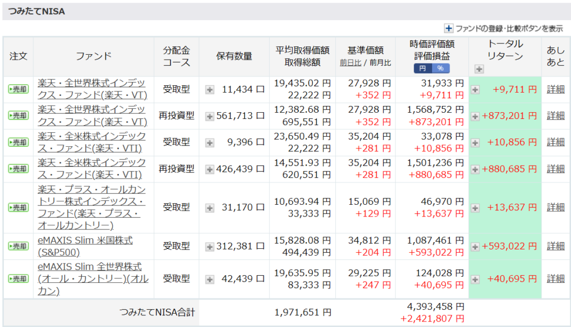The width and height of the screenshot is (571, 327).
Task: Open 詳細 for 楽天・VTI 受取型 row
Action: coord(556,142)
